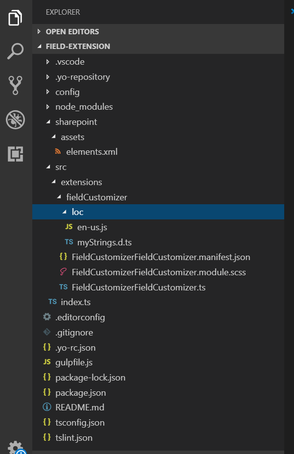This screenshot has height=454, width=294.
Task: Click the JS icon beside gulpfile.js
Action: [x=47, y=362]
